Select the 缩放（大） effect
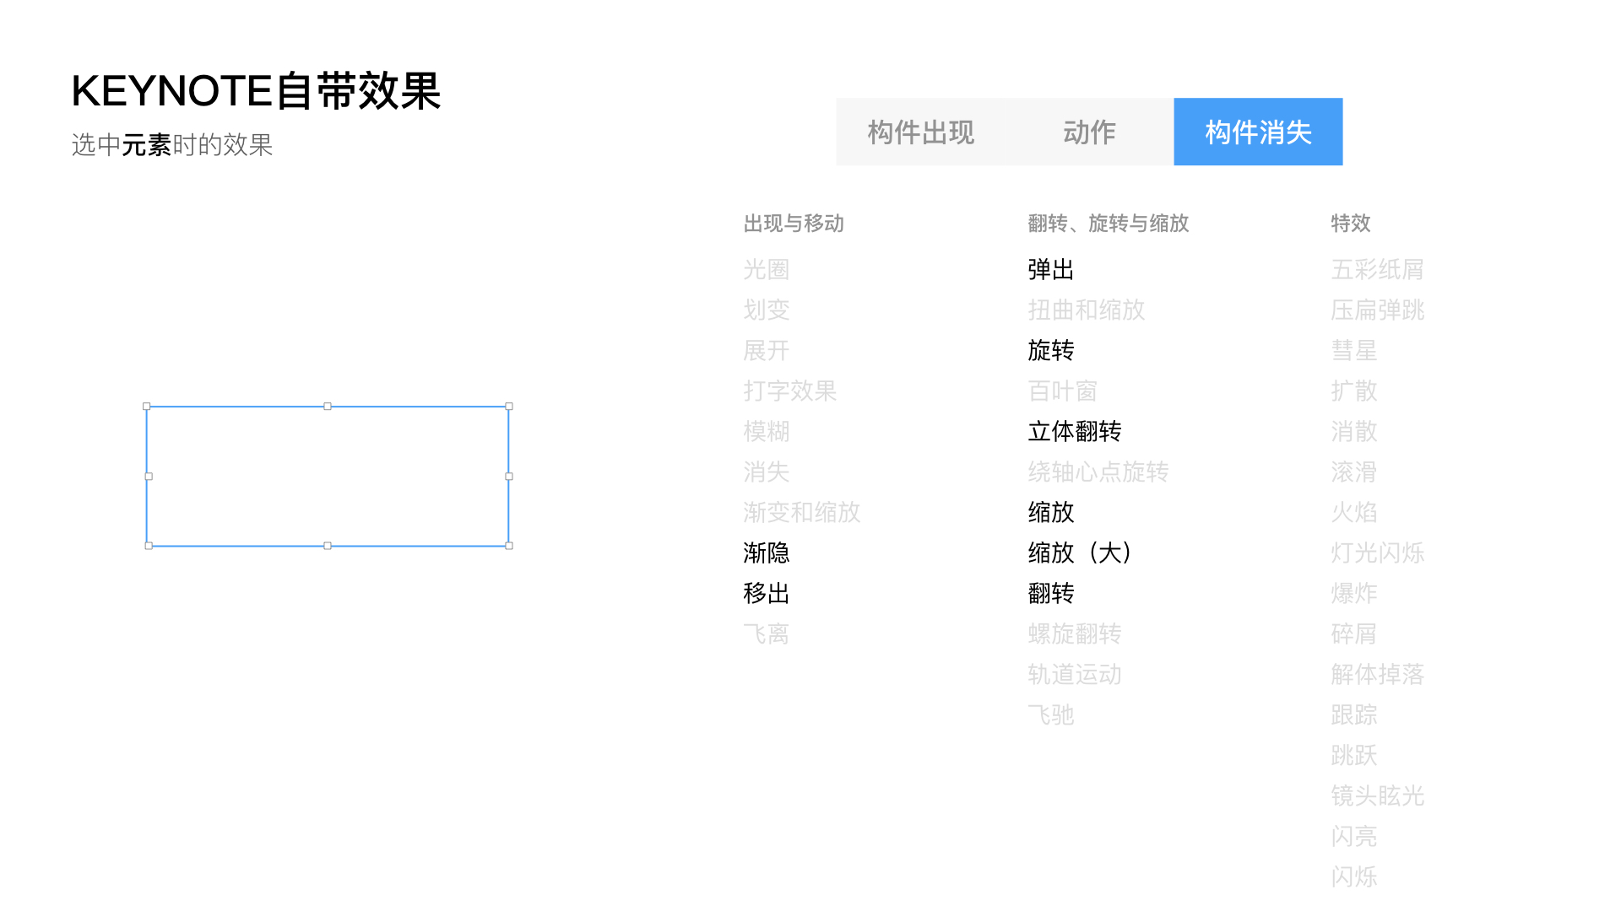The width and height of the screenshot is (1621, 911). [1079, 553]
